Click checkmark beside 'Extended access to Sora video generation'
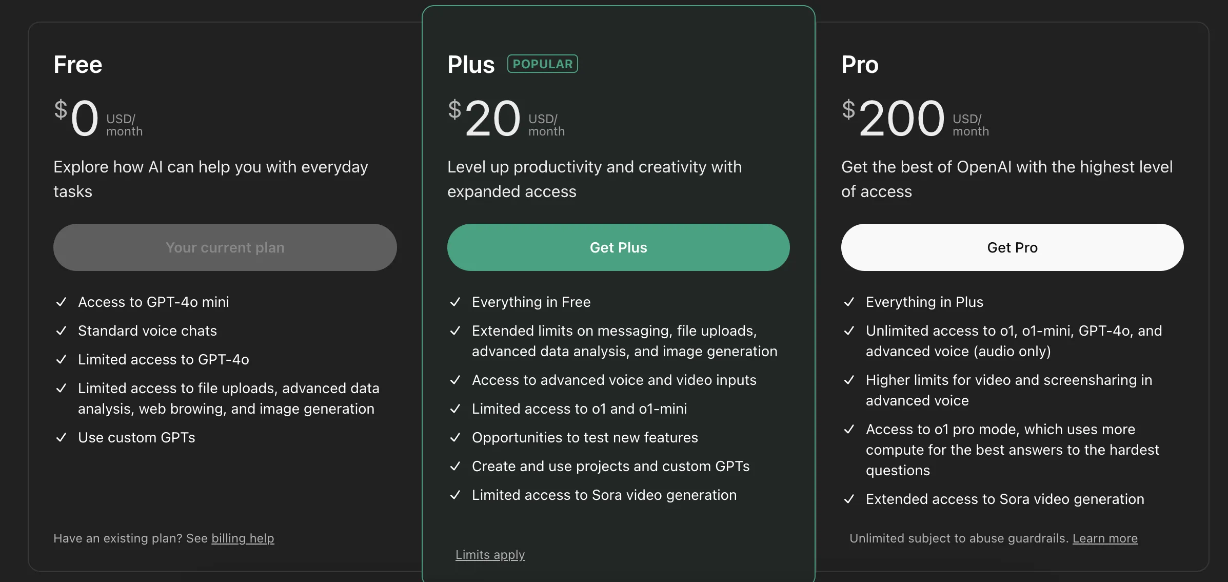 pyautogui.click(x=849, y=499)
